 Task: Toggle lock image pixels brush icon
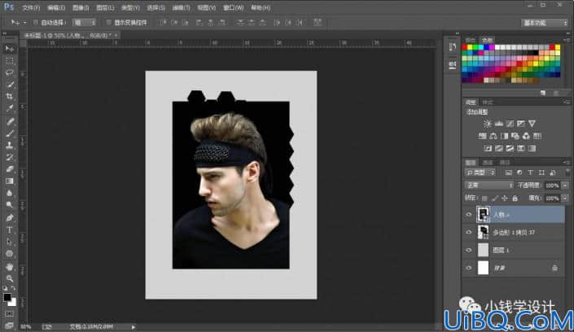coord(495,199)
